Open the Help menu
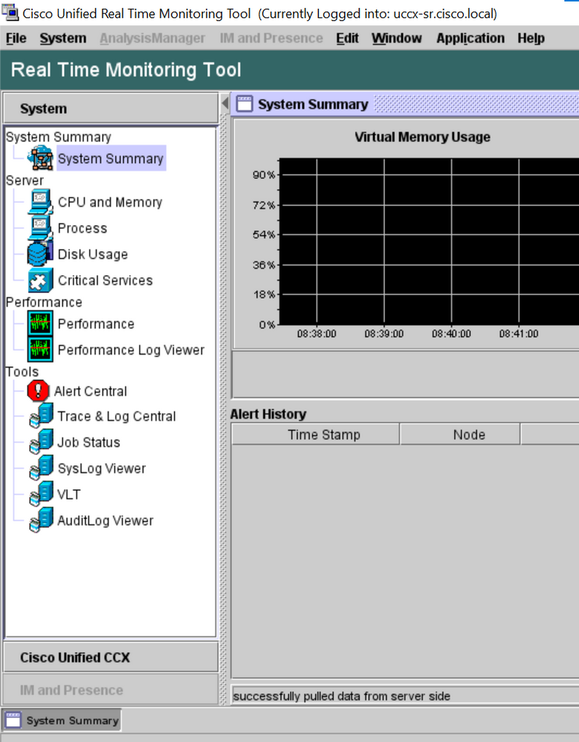Image resolution: width=579 pixels, height=742 pixels. point(531,39)
